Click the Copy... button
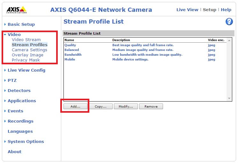The width and height of the screenshot is (238, 163). coord(100,106)
